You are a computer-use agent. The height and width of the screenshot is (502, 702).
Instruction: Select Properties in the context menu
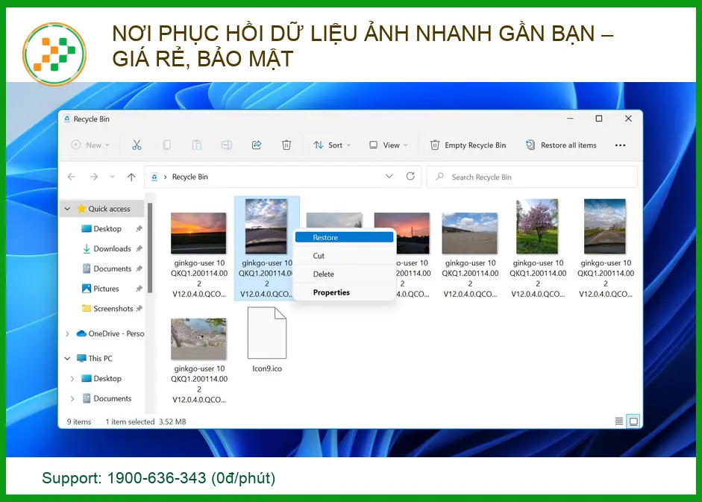tap(331, 292)
